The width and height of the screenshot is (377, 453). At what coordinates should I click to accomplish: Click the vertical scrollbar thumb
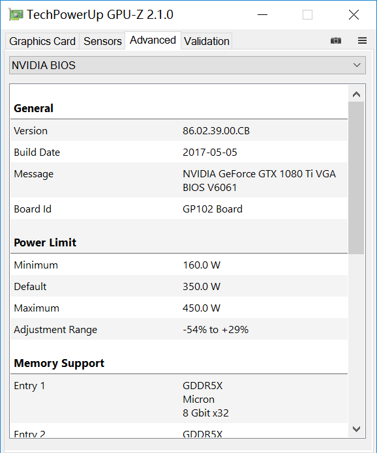[x=356, y=178]
